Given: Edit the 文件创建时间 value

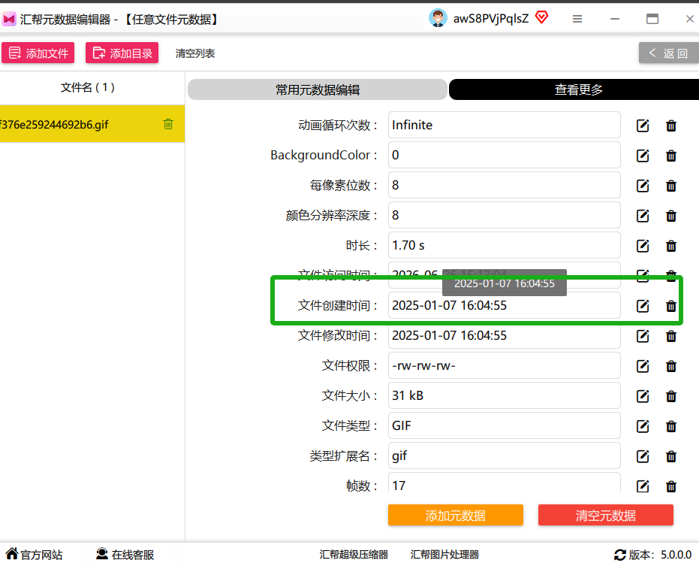Looking at the screenshot, I should tap(643, 306).
